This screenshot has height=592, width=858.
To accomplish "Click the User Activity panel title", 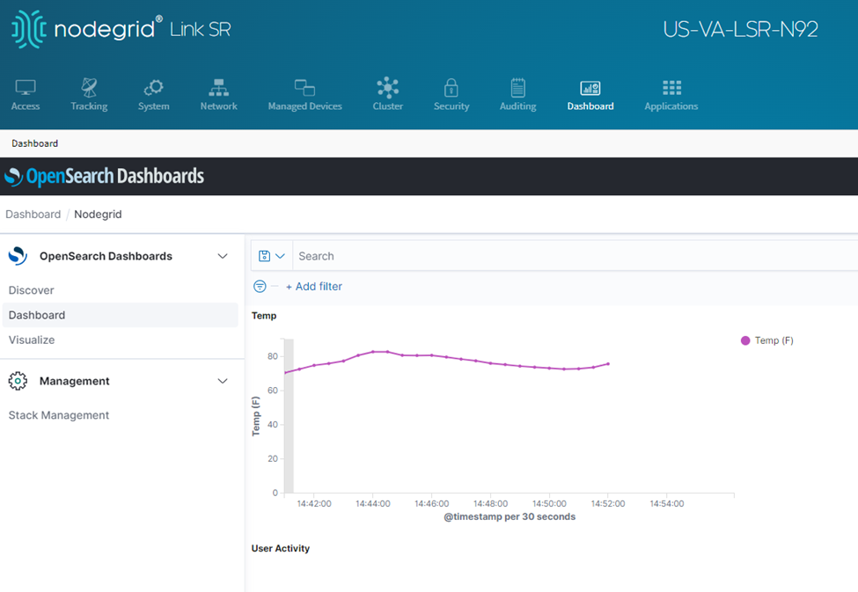I will [x=280, y=548].
